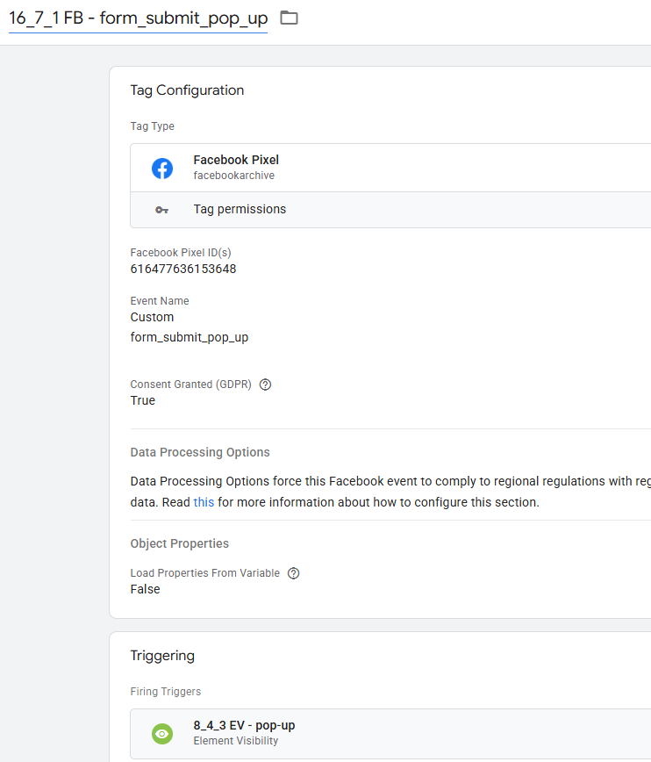Click the Triggering section heading
This screenshot has width=651, height=762.
click(x=162, y=656)
